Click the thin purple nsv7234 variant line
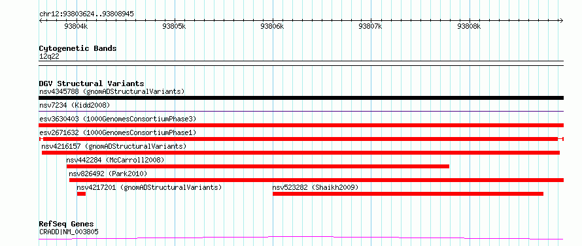Screen dimensions: 582x246 pos(301,111)
